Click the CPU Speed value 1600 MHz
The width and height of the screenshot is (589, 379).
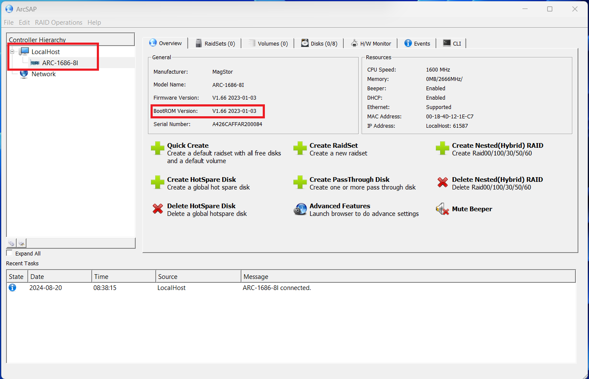coord(438,70)
